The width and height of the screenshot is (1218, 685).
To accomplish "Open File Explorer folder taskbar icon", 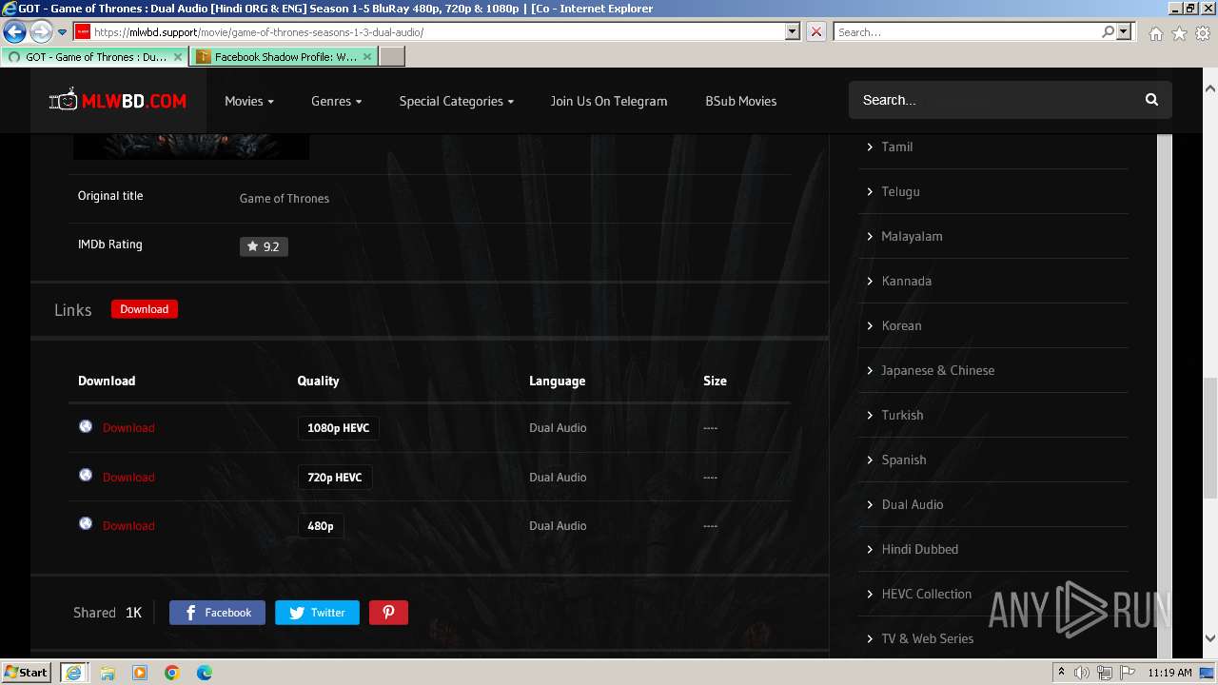I will pyautogui.click(x=108, y=673).
